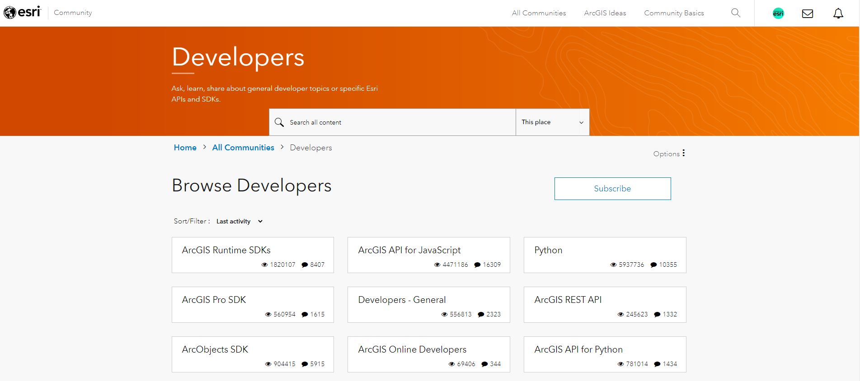The height and width of the screenshot is (381, 860).
Task: Click the Options three-dot menu icon
Action: [x=683, y=153]
